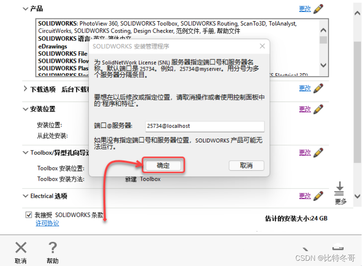Click the 取消 X icon in bottom bar
Viewport: 362px width, 266px height.
21,248
